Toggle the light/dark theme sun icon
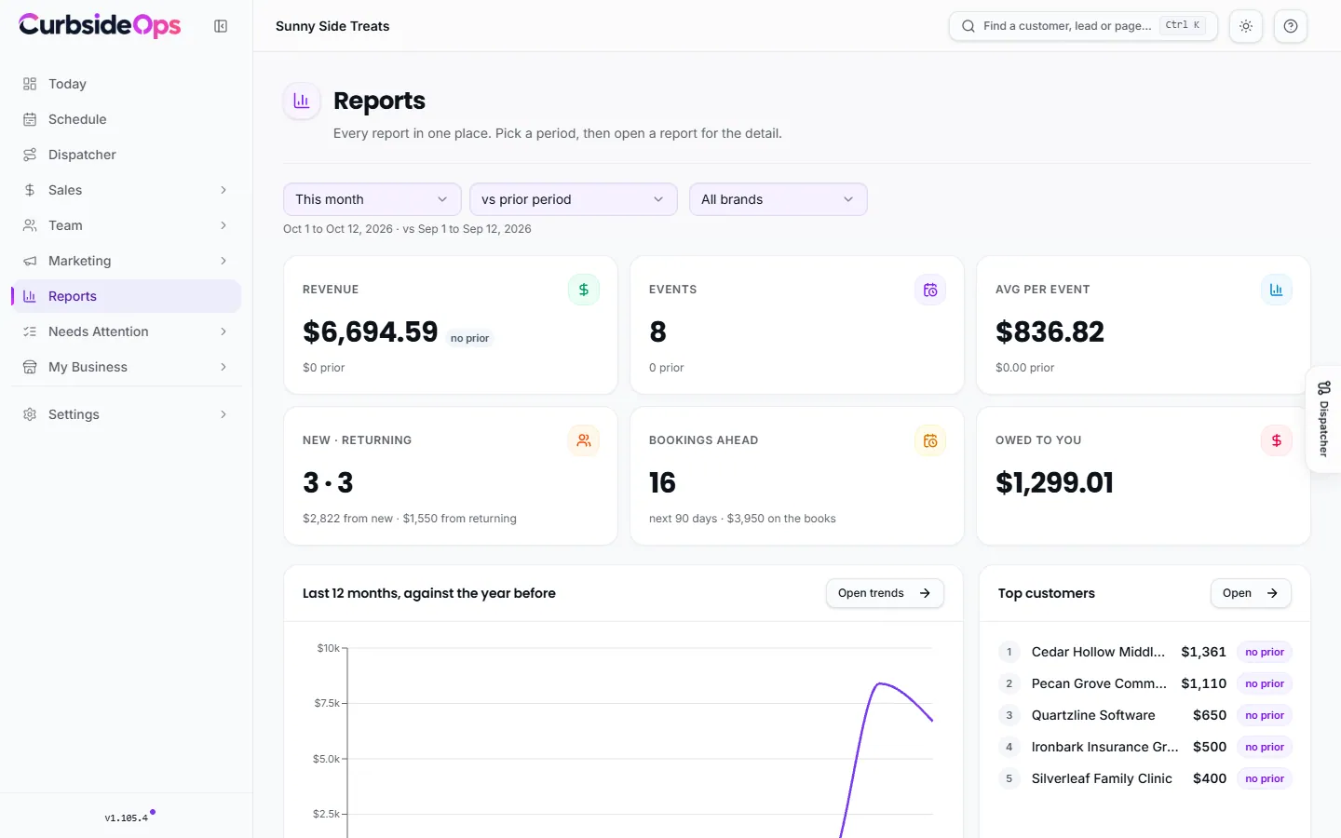1341x838 pixels. click(x=1246, y=26)
